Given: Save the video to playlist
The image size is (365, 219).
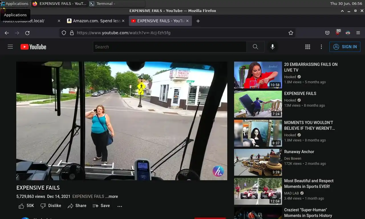Looking at the screenshot, I should click(101, 206).
